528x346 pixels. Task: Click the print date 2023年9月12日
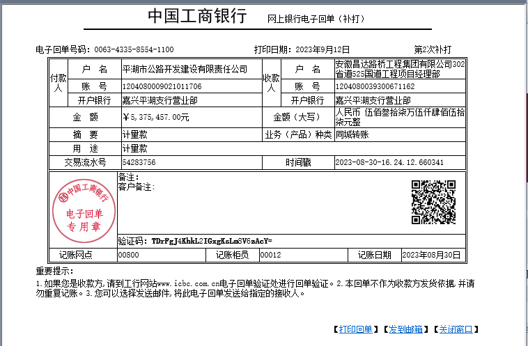323,49
